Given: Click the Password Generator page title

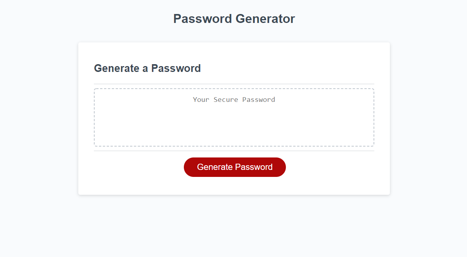Looking at the screenshot, I should coord(234,18).
